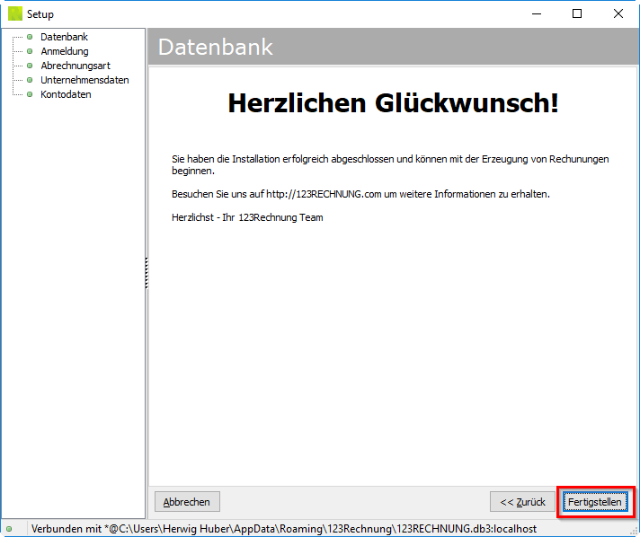Click the 'Herzlichst - Ihr 123Rechnung Team' line
The height and width of the screenshot is (537, 640).
pyautogui.click(x=247, y=217)
